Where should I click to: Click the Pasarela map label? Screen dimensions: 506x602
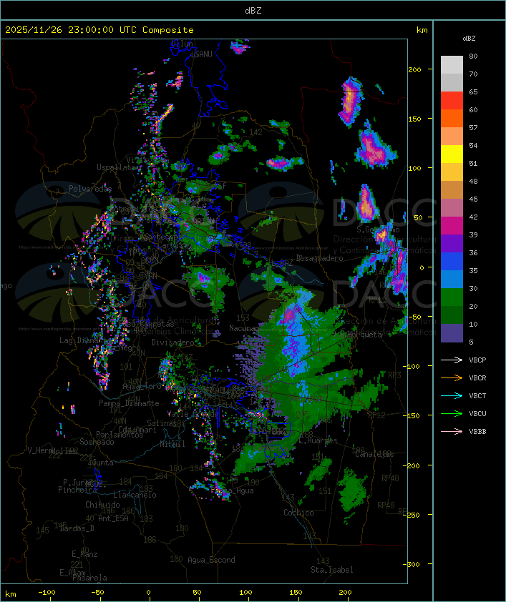pos(89,578)
